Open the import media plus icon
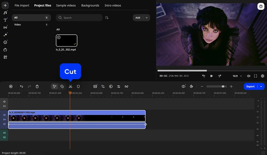Image resolution: width=267 pixels, height=155 pixels. click(5, 5)
